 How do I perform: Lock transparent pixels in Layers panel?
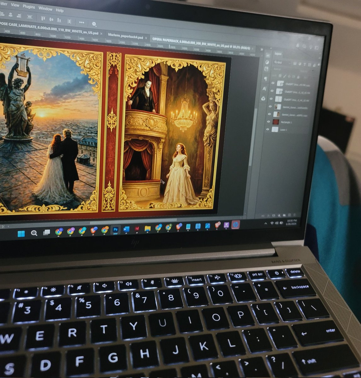(279, 76)
